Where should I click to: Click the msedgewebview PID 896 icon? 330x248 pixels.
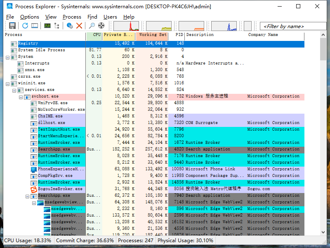(x=47, y=209)
